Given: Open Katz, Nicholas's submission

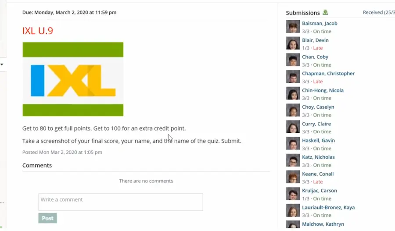Looking at the screenshot, I should 318,157.
